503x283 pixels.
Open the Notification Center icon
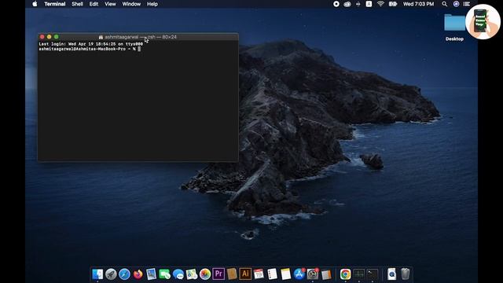[x=467, y=4]
